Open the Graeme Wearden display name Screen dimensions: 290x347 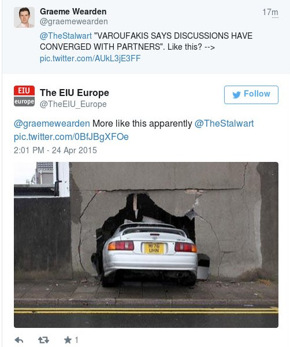(x=73, y=12)
